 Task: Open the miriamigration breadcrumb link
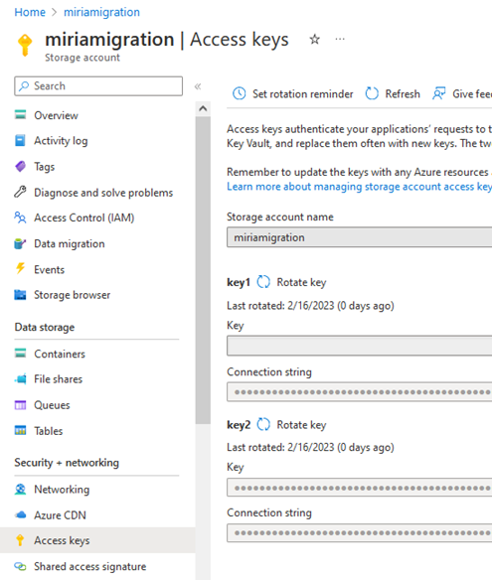click(x=101, y=12)
